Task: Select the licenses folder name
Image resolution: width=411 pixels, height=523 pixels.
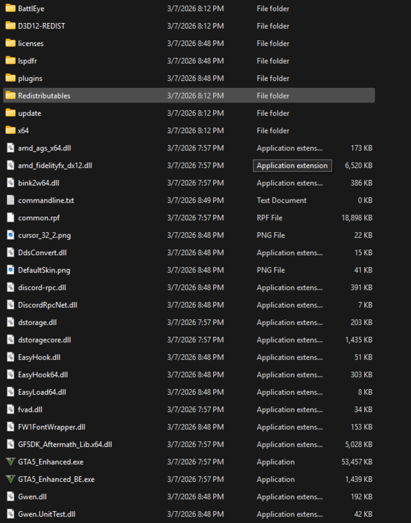Action: coord(31,43)
